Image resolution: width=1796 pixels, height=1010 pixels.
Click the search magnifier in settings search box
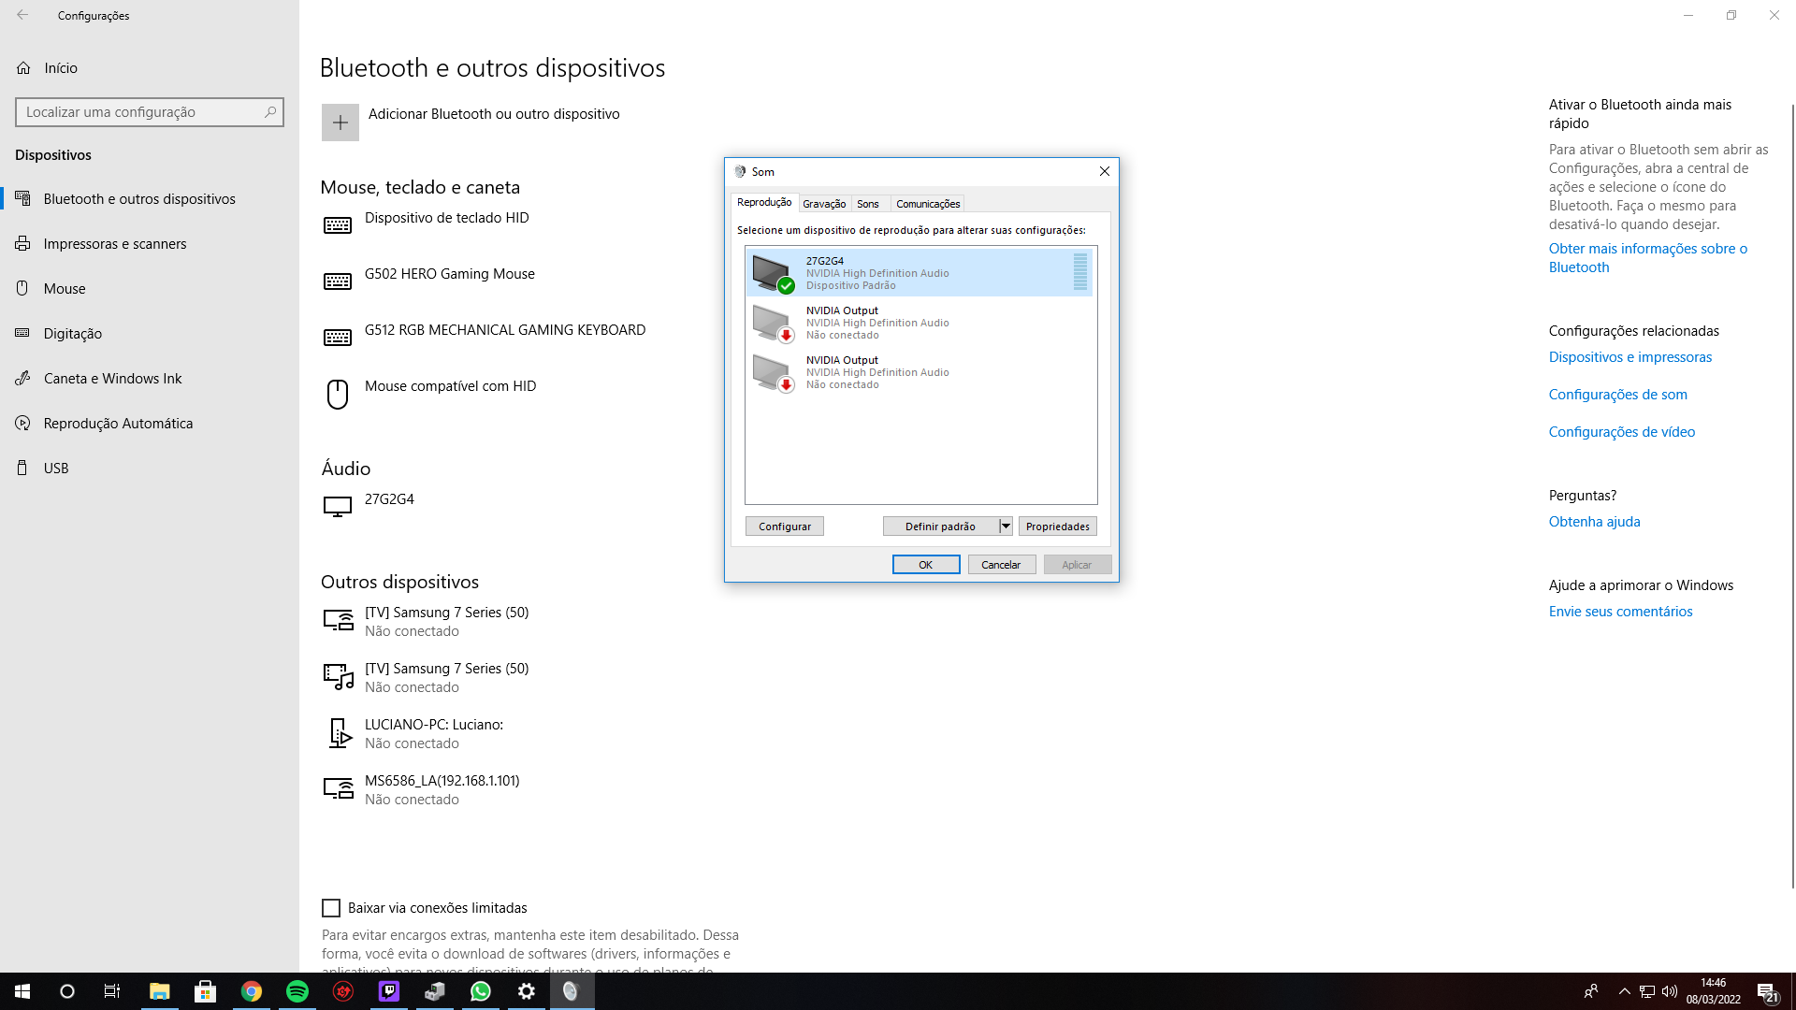pyautogui.click(x=270, y=111)
